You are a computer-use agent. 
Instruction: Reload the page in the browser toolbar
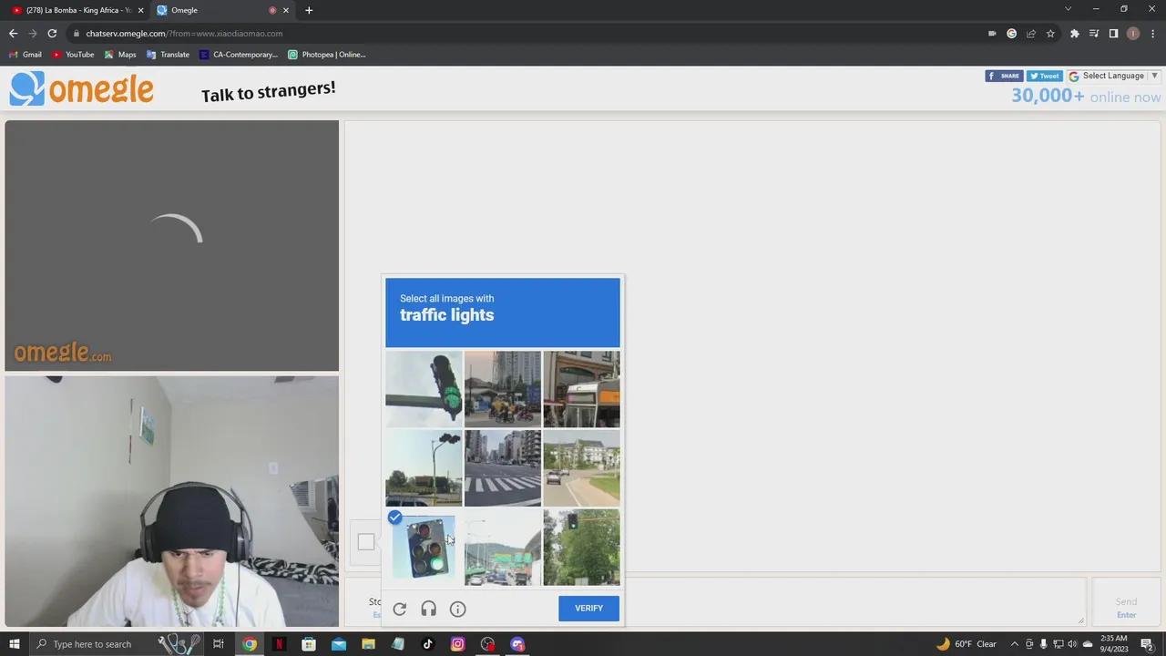pyautogui.click(x=52, y=34)
